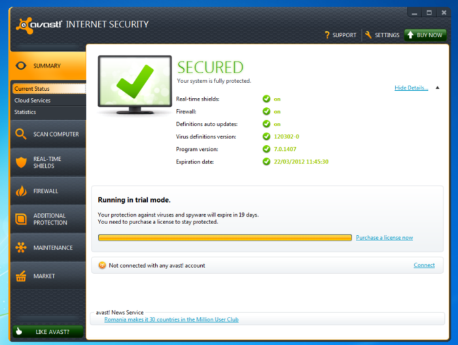Viewport: 458px width, 345px height.
Task: Minimize the avast! window
Action: [414, 13]
